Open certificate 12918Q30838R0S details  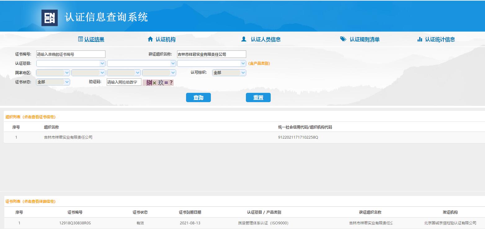77,223
